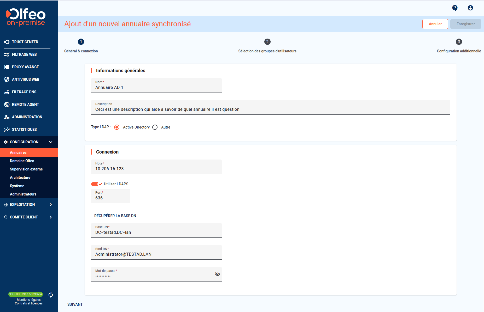
Task: Click the refresh icon beside version badge
Action: click(x=51, y=295)
